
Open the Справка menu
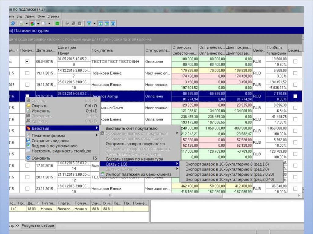[53, 16]
